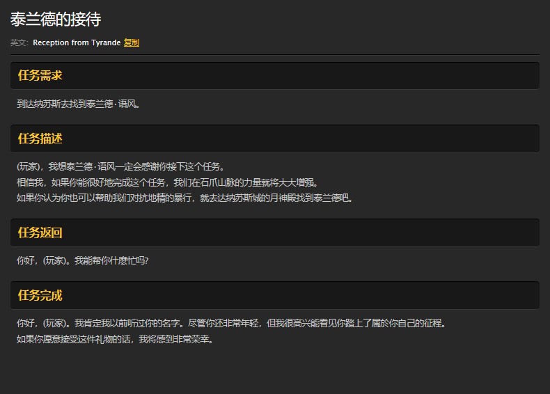This screenshot has width=550, height=394.
Task: Select the 任务完成 section header
Action: (40, 295)
